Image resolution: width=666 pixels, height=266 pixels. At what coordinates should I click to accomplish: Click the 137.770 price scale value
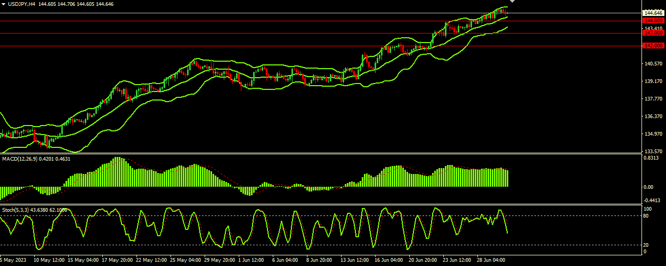[x=653, y=99]
